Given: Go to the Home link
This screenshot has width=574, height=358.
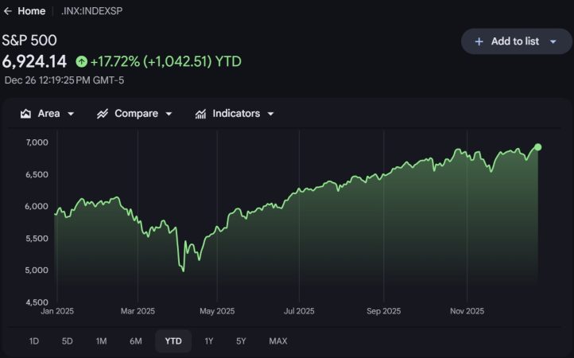Looking at the screenshot, I should (31, 12).
